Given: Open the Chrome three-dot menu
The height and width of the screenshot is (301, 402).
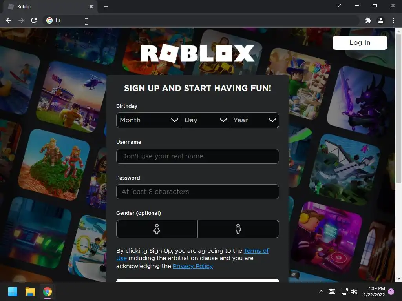Looking at the screenshot, I should click(393, 20).
